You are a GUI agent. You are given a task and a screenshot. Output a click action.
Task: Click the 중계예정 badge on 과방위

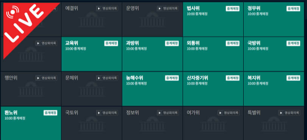click(x=172, y=43)
